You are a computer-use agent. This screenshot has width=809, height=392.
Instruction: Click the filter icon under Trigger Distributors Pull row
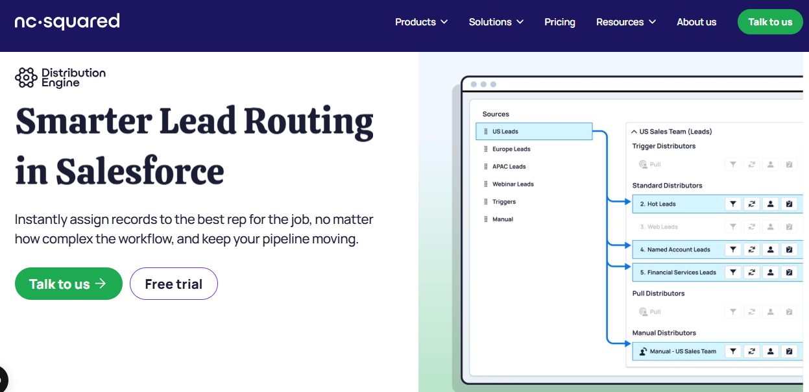(733, 164)
